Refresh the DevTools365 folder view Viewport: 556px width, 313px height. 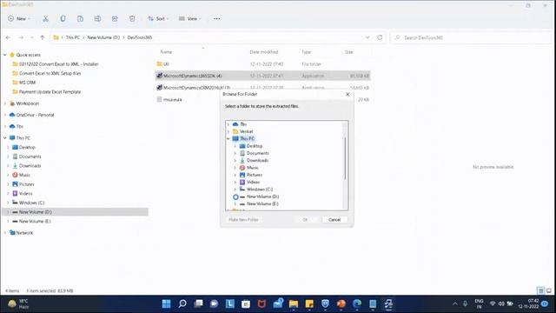point(380,37)
